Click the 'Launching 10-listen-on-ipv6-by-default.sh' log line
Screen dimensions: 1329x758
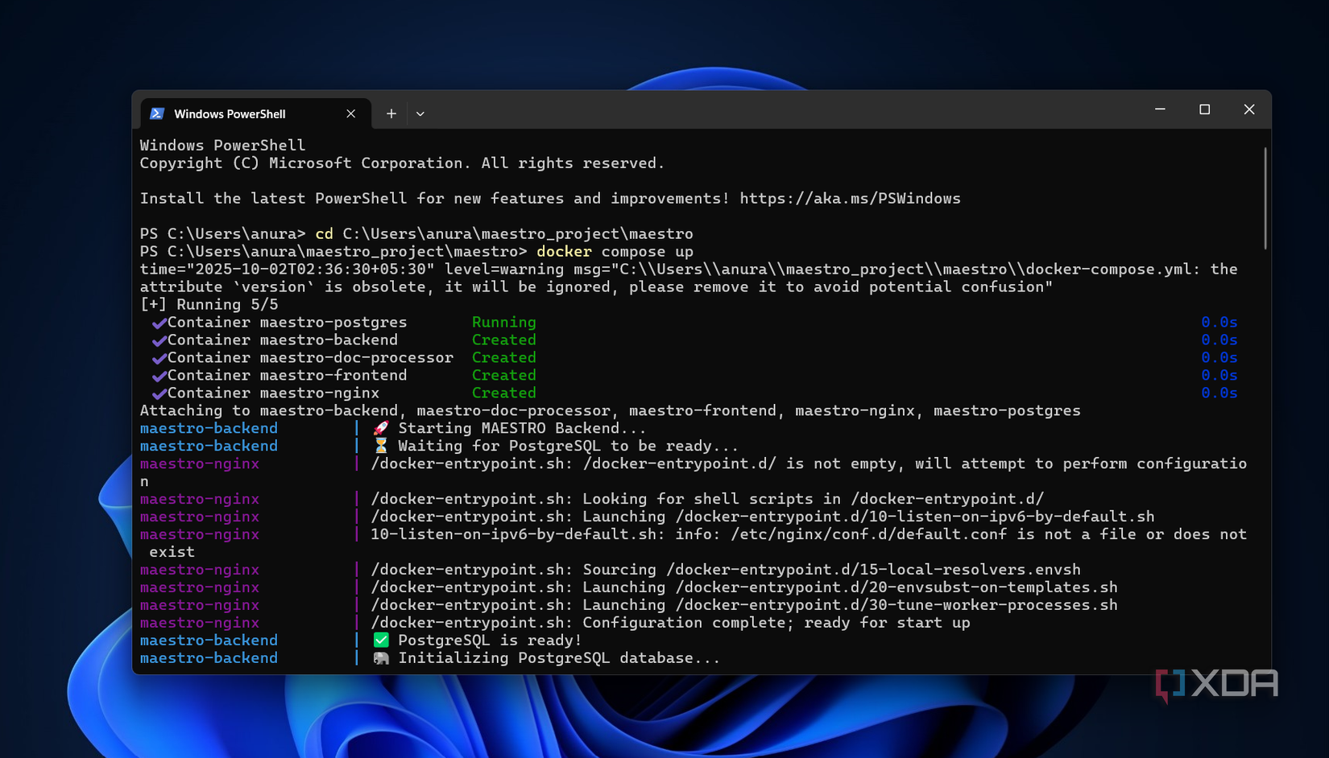click(762, 517)
